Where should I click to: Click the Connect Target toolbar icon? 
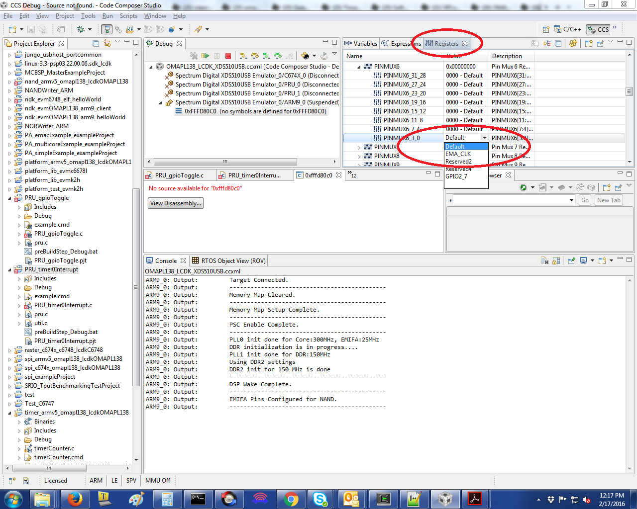click(107, 30)
